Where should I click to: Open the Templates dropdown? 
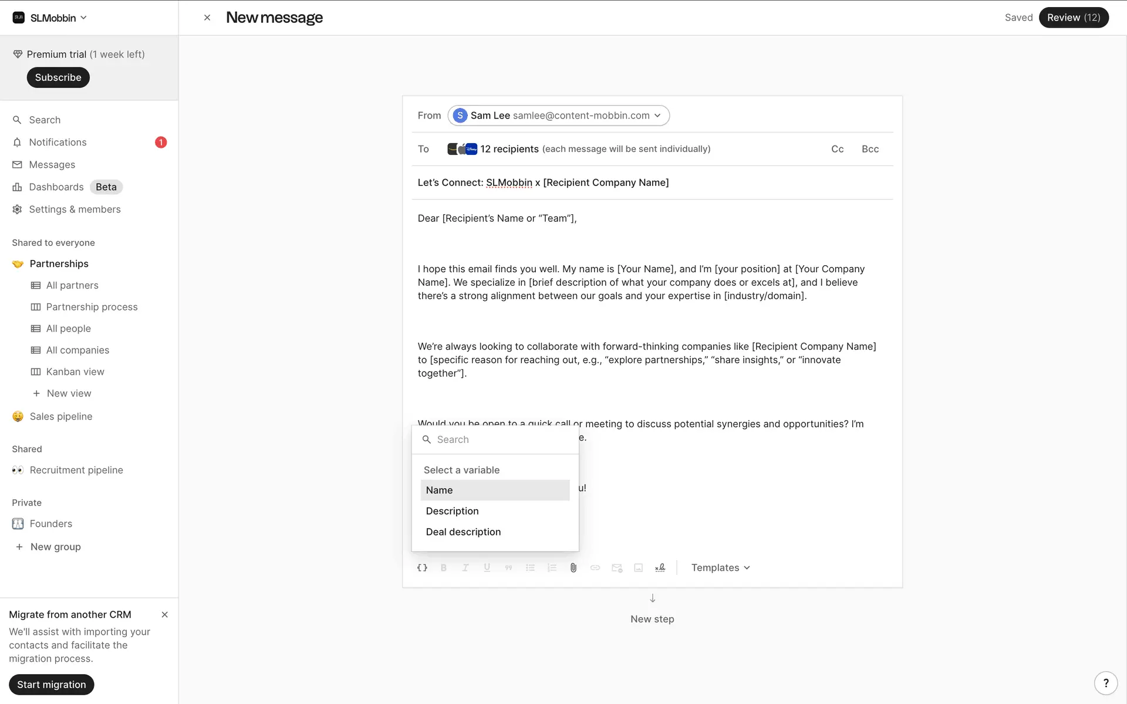pyautogui.click(x=720, y=567)
